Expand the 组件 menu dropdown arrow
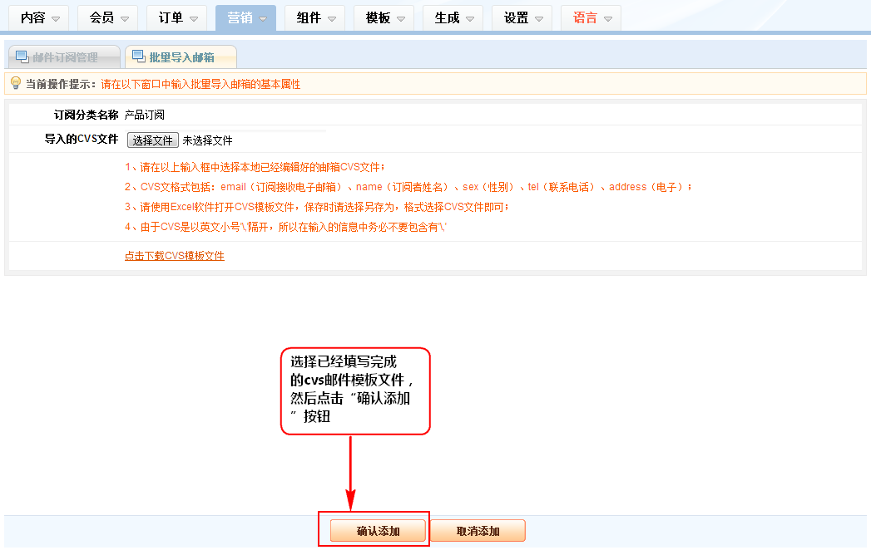This screenshot has width=871, height=550. pyautogui.click(x=331, y=19)
